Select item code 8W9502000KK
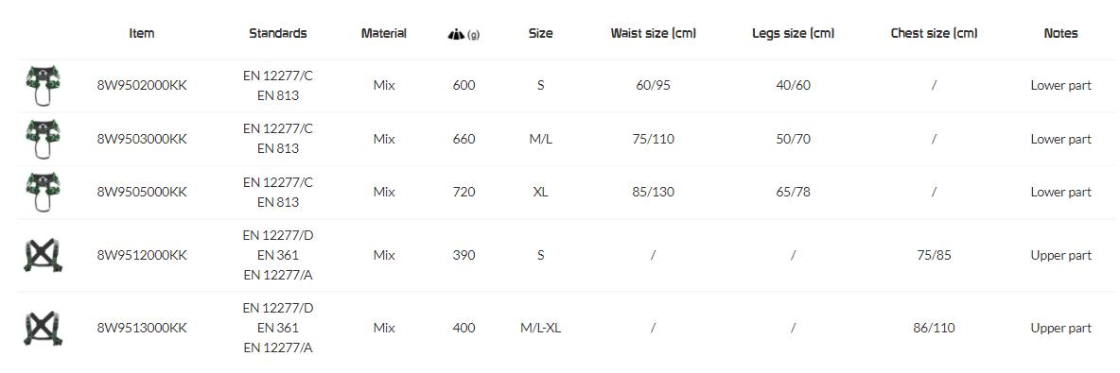This screenshot has height=373, width=1120. pyautogui.click(x=142, y=85)
